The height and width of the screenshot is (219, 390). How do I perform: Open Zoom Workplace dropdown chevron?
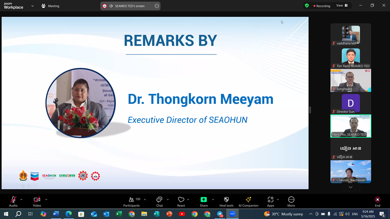tap(32, 6)
